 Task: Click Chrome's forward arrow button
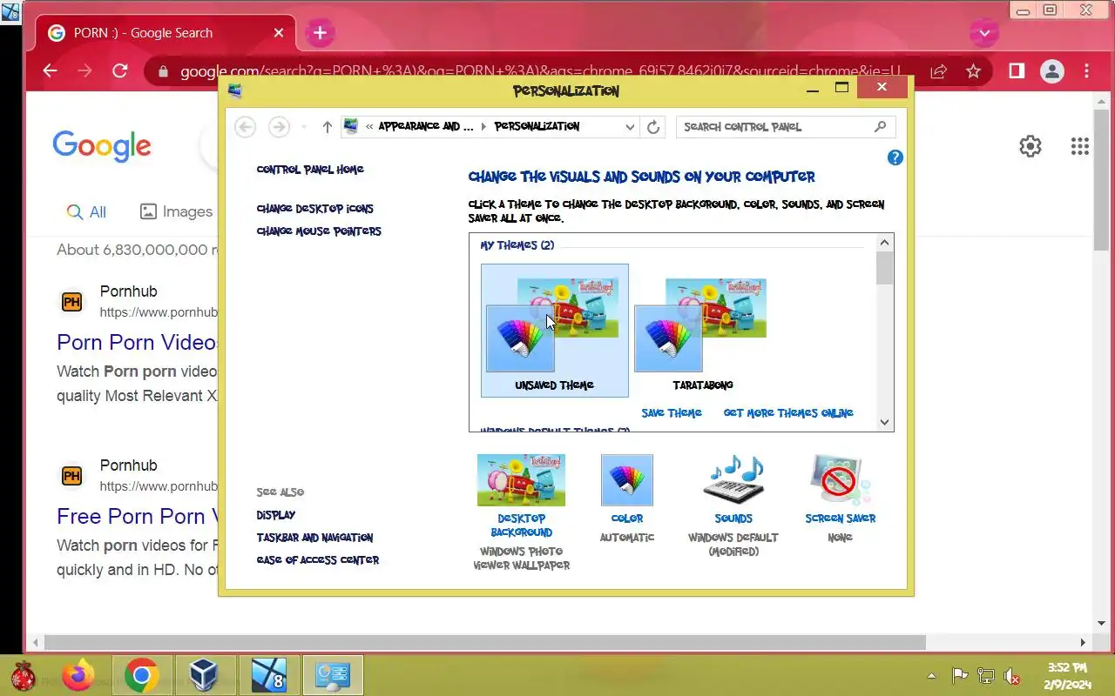(x=84, y=71)
